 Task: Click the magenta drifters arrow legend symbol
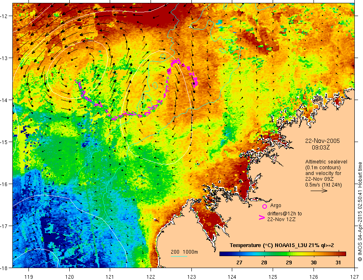(262, 217)
